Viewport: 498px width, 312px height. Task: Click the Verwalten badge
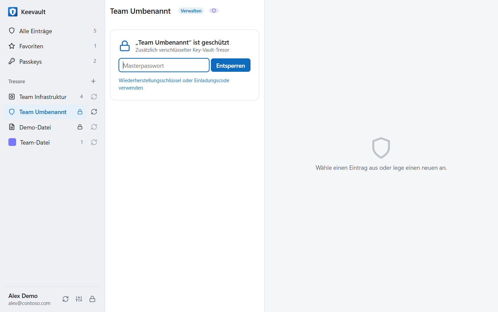(191, 11)
